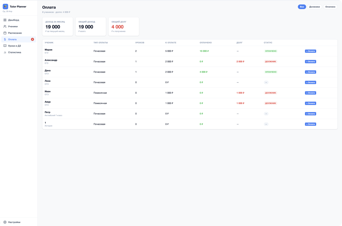Click Иван's Помесячная payment type
This screenshot has height=226, width=342.
[100, 93]
